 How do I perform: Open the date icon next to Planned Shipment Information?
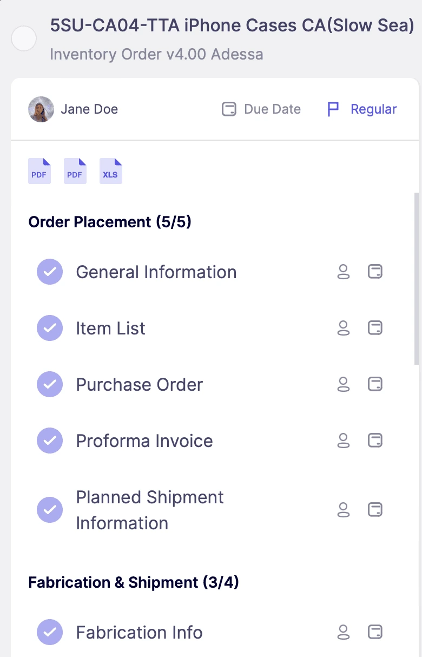pyautogui.click(x=375, y=510)
